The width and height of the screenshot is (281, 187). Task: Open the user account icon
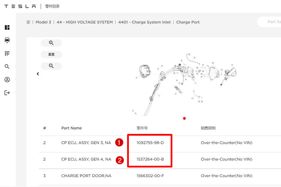[7, 79]
